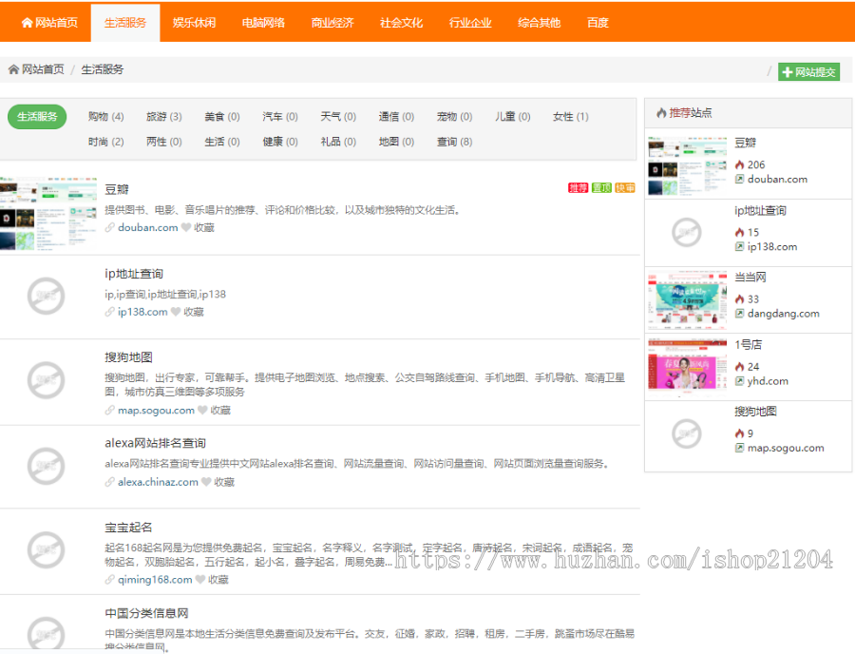This screenshot has height=654, width=855.
Task: Click heart 收藏 icon for douban.com
Action: pyautogui.click(x=186, y=227)
